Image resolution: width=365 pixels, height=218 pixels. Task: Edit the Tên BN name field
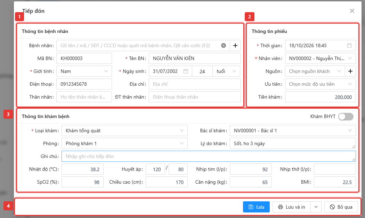coord(195,59)
